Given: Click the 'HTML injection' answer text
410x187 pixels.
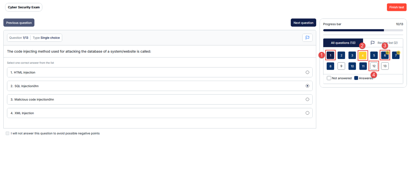Looking at the screenshot, I should (x=25, y=73).
